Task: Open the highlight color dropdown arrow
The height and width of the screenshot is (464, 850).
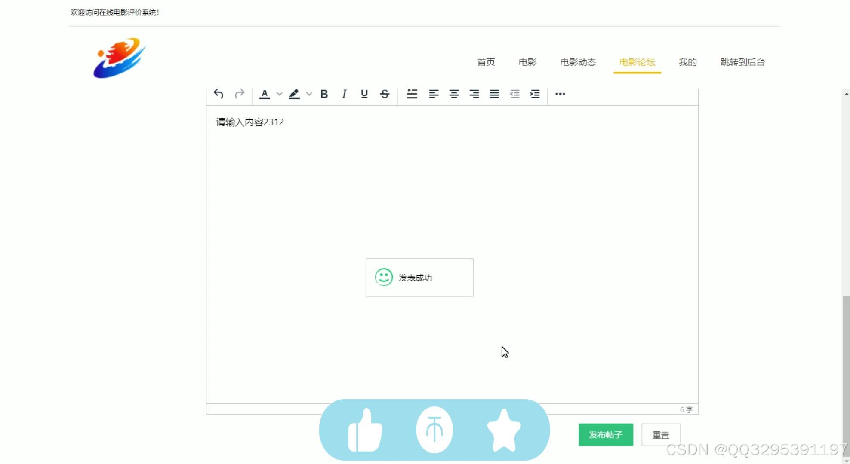Action: tap(309, 94)
